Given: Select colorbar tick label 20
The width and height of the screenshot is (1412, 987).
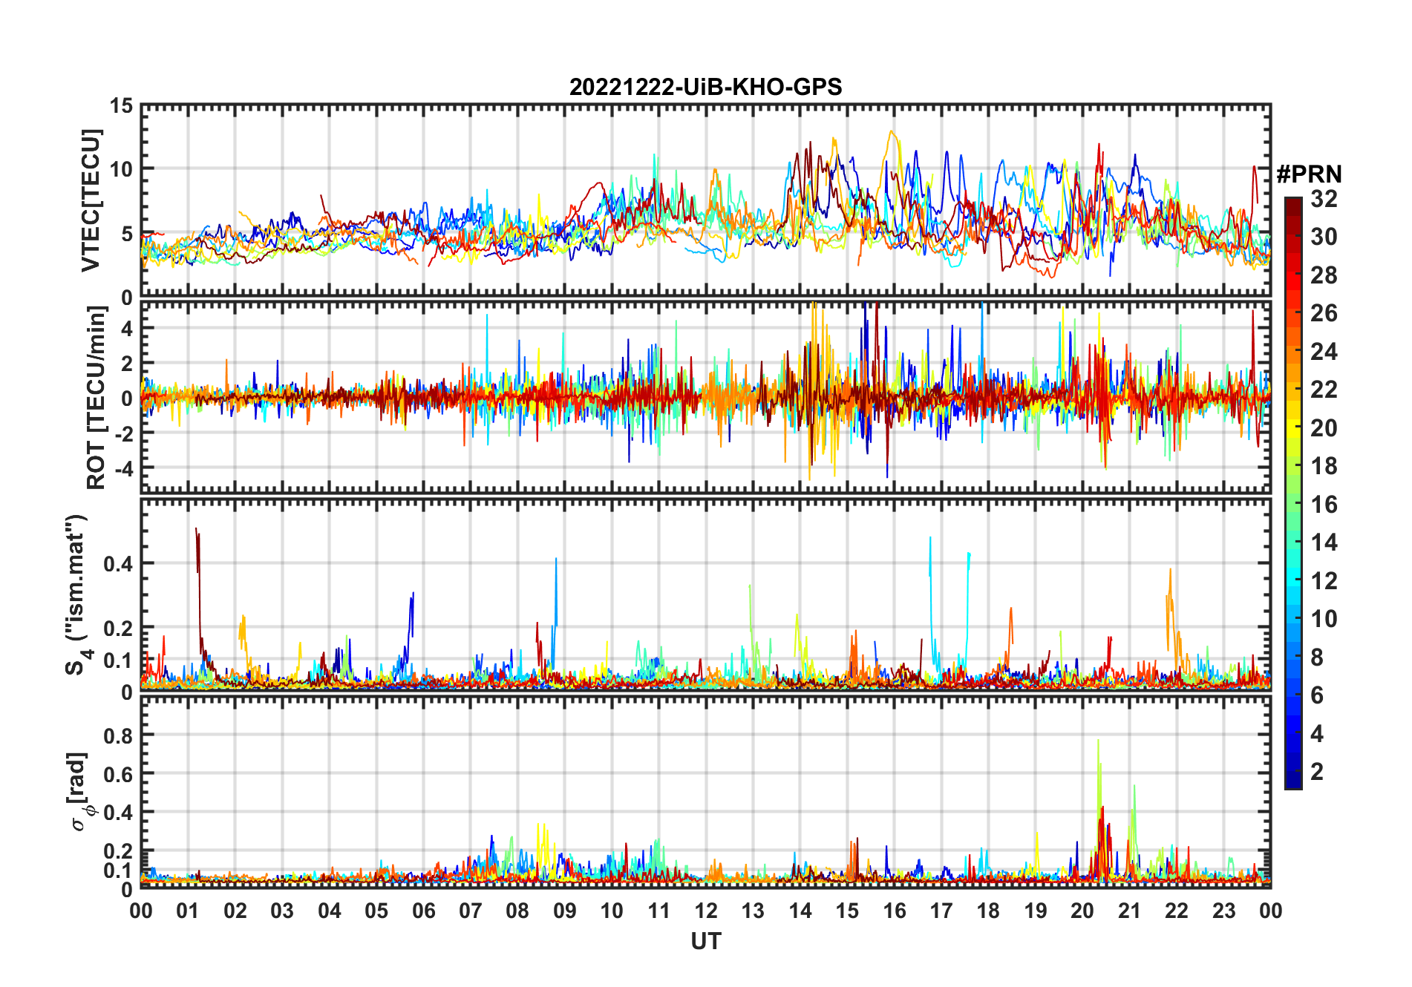Looking at the screenshot, I should tap(1324, 427).
